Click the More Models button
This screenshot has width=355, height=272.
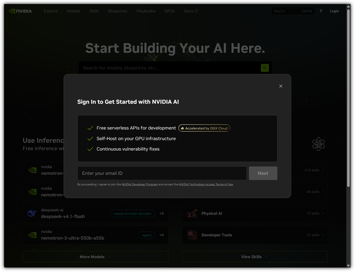95,256
